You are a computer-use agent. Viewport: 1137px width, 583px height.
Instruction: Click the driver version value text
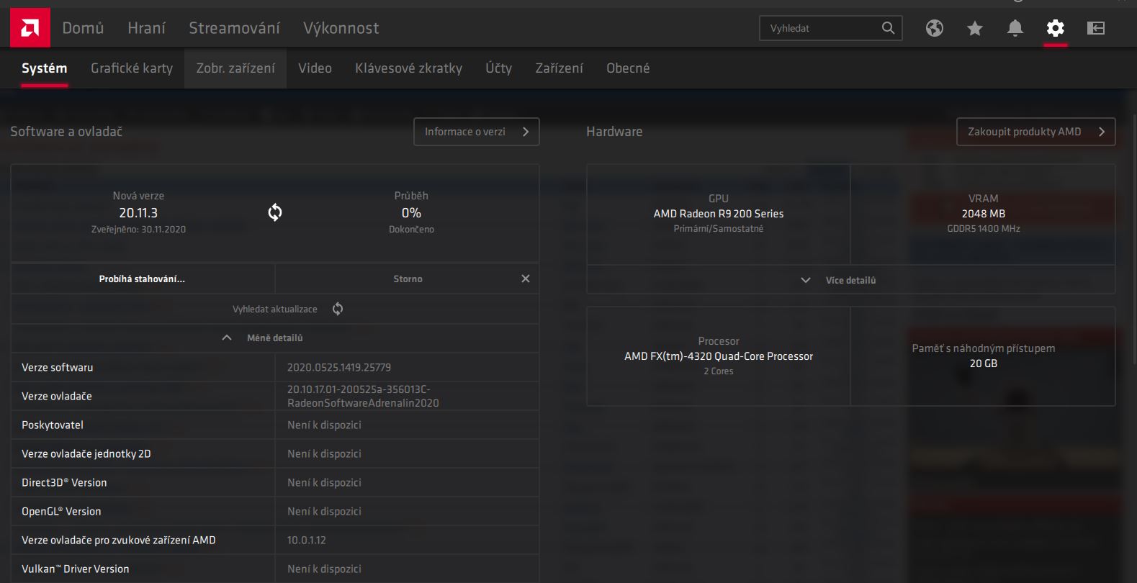(x=363, y=396)
